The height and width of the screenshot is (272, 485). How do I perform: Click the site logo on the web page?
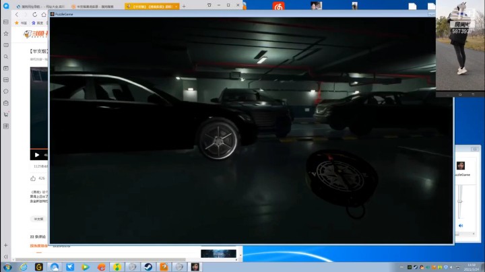point(35,34)
